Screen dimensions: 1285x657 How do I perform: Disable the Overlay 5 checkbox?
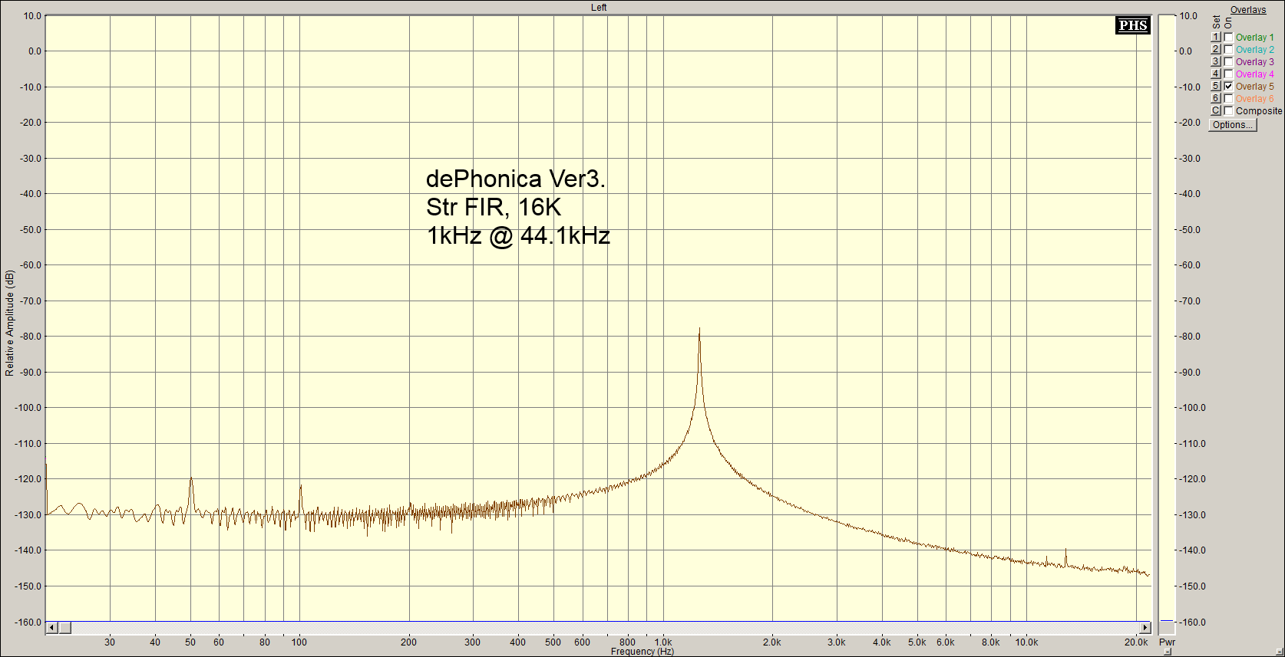[x=1228, y=87]
